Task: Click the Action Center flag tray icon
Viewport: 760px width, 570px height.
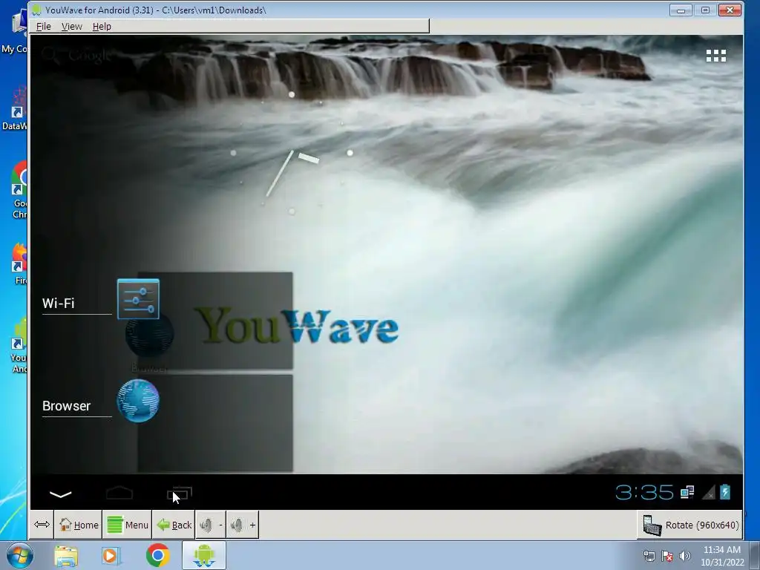Action: pyautogui.click(x=667, y=556)
